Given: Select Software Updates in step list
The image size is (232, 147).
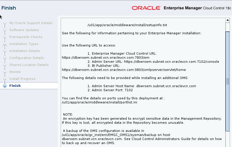Looking at the screenshot, I should [x=24, y=30].
